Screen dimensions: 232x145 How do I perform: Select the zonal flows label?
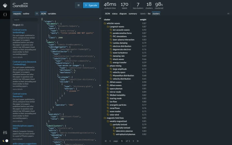(115, 108)
